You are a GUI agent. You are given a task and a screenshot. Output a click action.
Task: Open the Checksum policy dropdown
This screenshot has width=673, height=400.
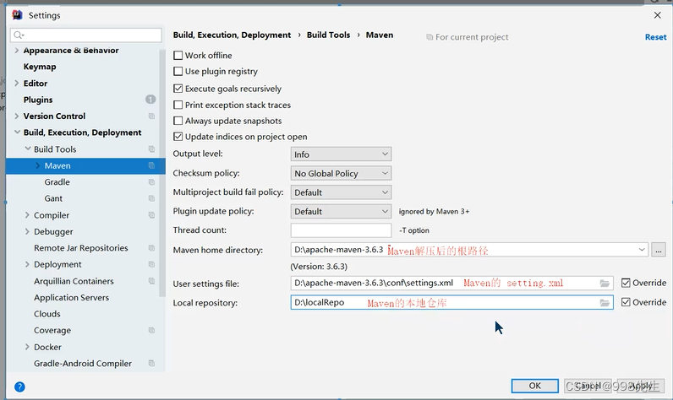pyautogui.click(x=341, y=174)
